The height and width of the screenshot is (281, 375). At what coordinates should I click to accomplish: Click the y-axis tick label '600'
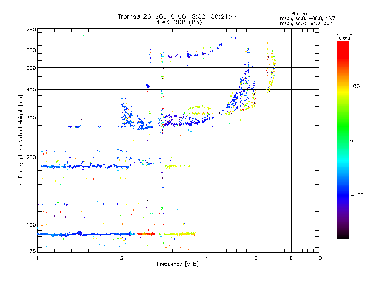31,50
